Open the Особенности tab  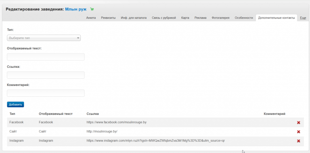pyautogui.click(x=244, y=18)
